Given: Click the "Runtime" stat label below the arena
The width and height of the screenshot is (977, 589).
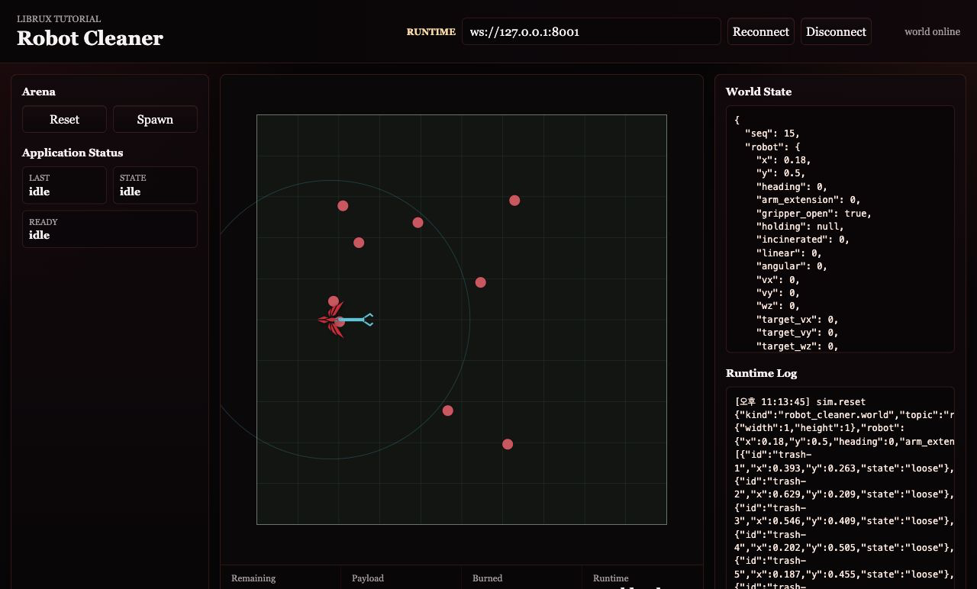Looking at the screenshot, I should 611,578.
